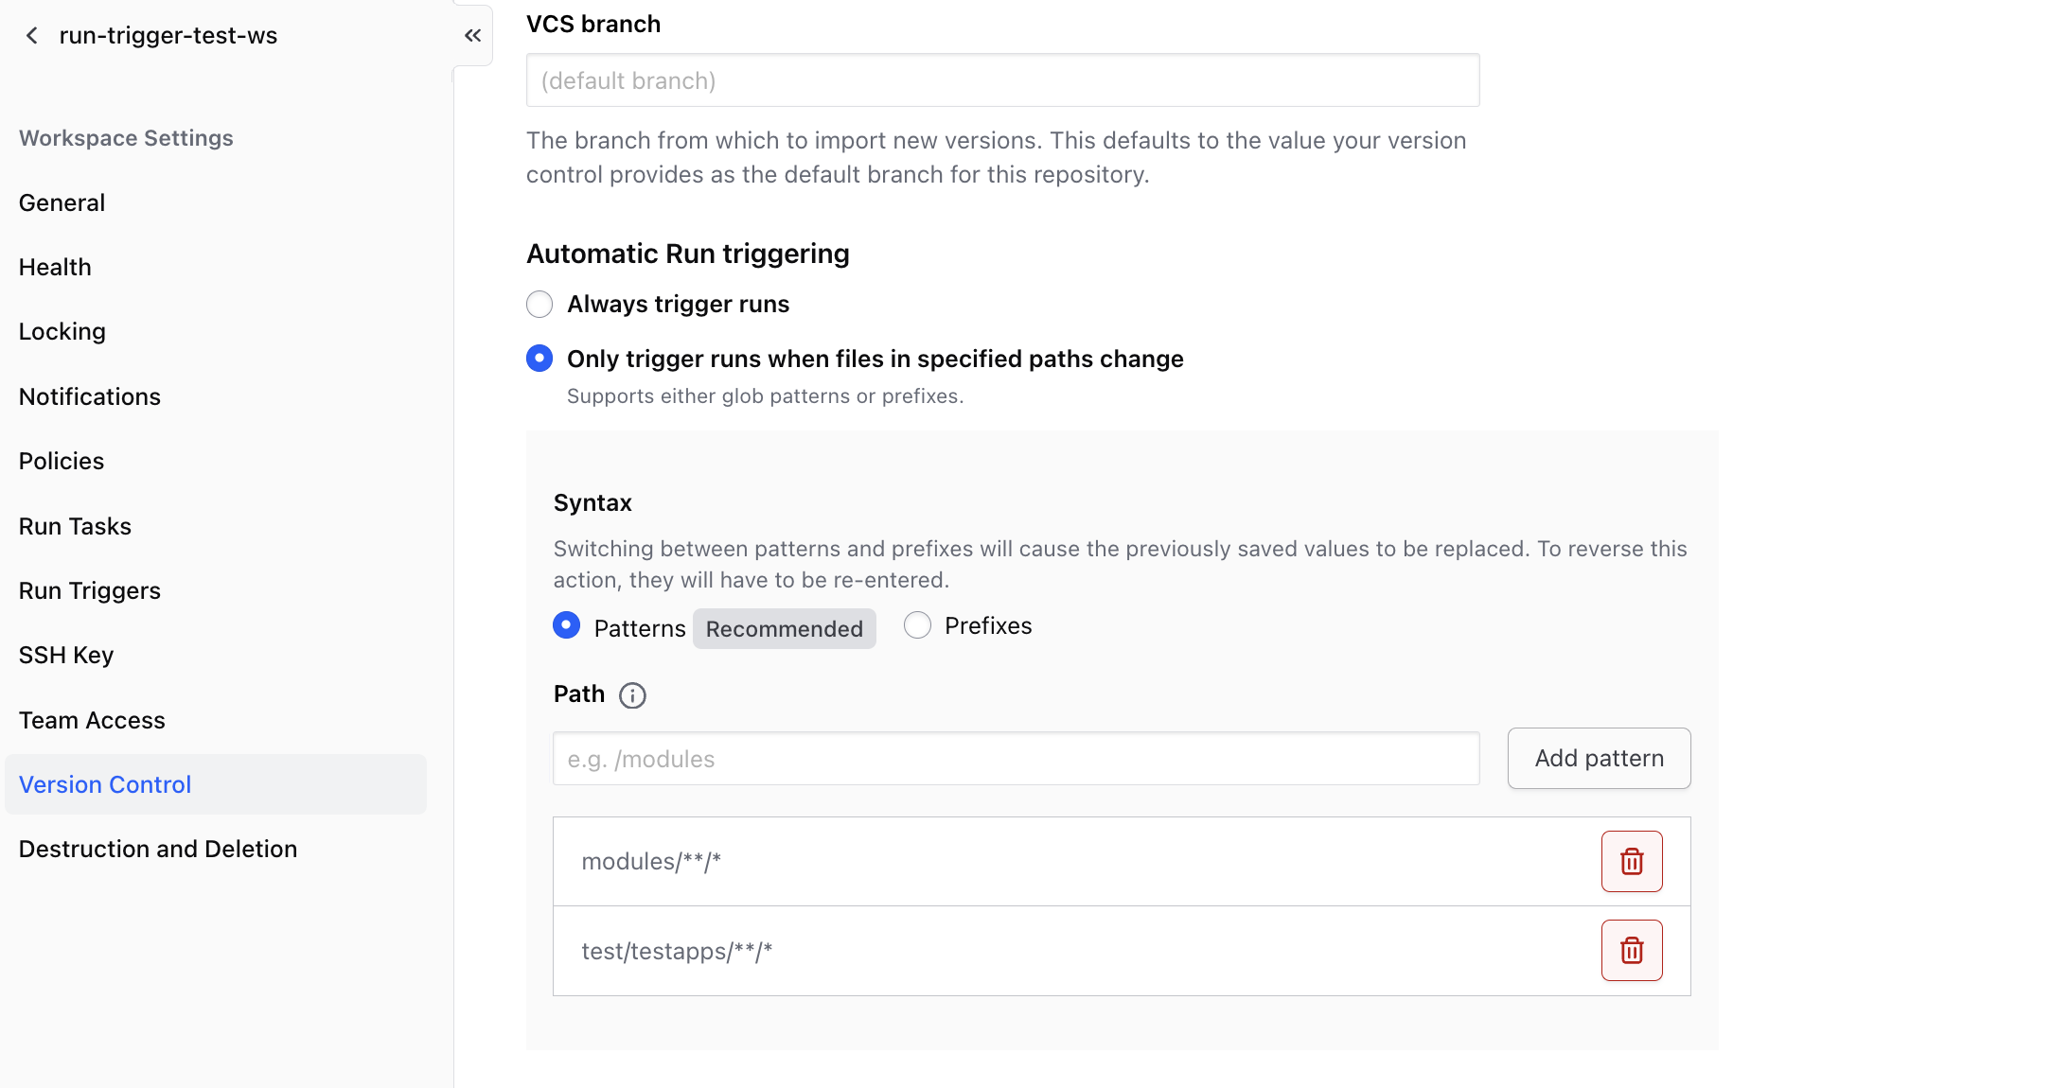Open Destruction and Deletion settings

click(158, 849)
